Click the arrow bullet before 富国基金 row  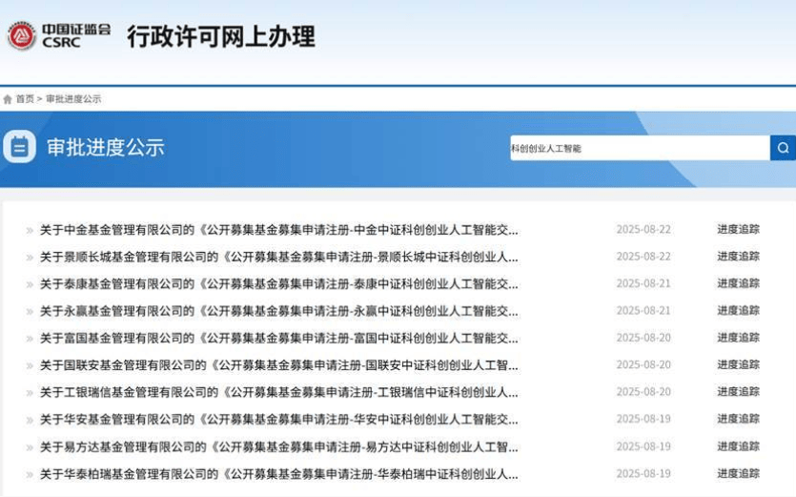(x=30, y=339)
